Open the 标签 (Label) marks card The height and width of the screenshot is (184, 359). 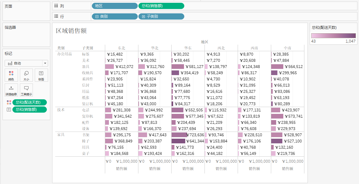tap(41, 75)
